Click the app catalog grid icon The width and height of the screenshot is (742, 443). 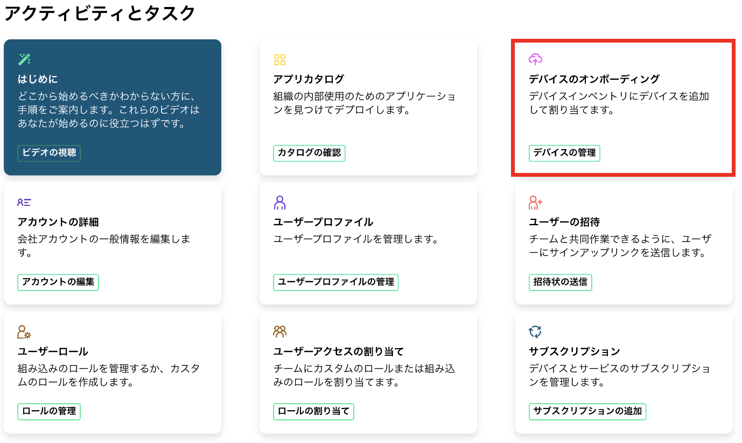click(279, 59)
